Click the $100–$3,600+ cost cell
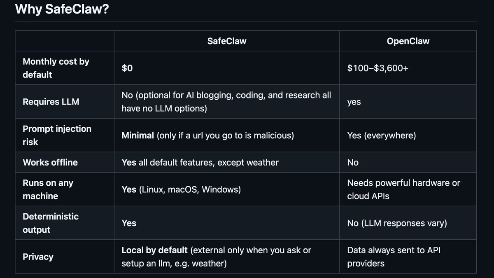Image resolution: width=494 pixels, height=278 pixels. point(378,68)
